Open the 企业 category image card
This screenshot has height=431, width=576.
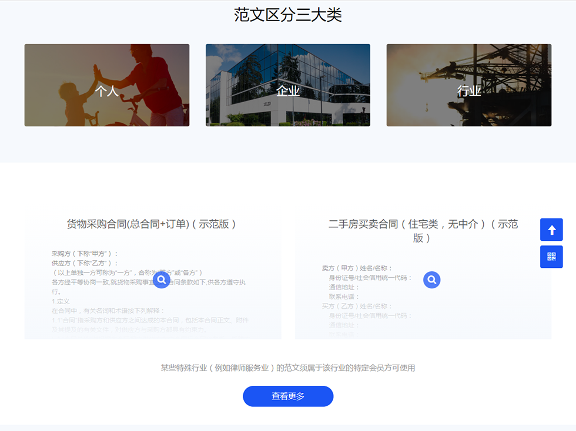click(288, 85)
